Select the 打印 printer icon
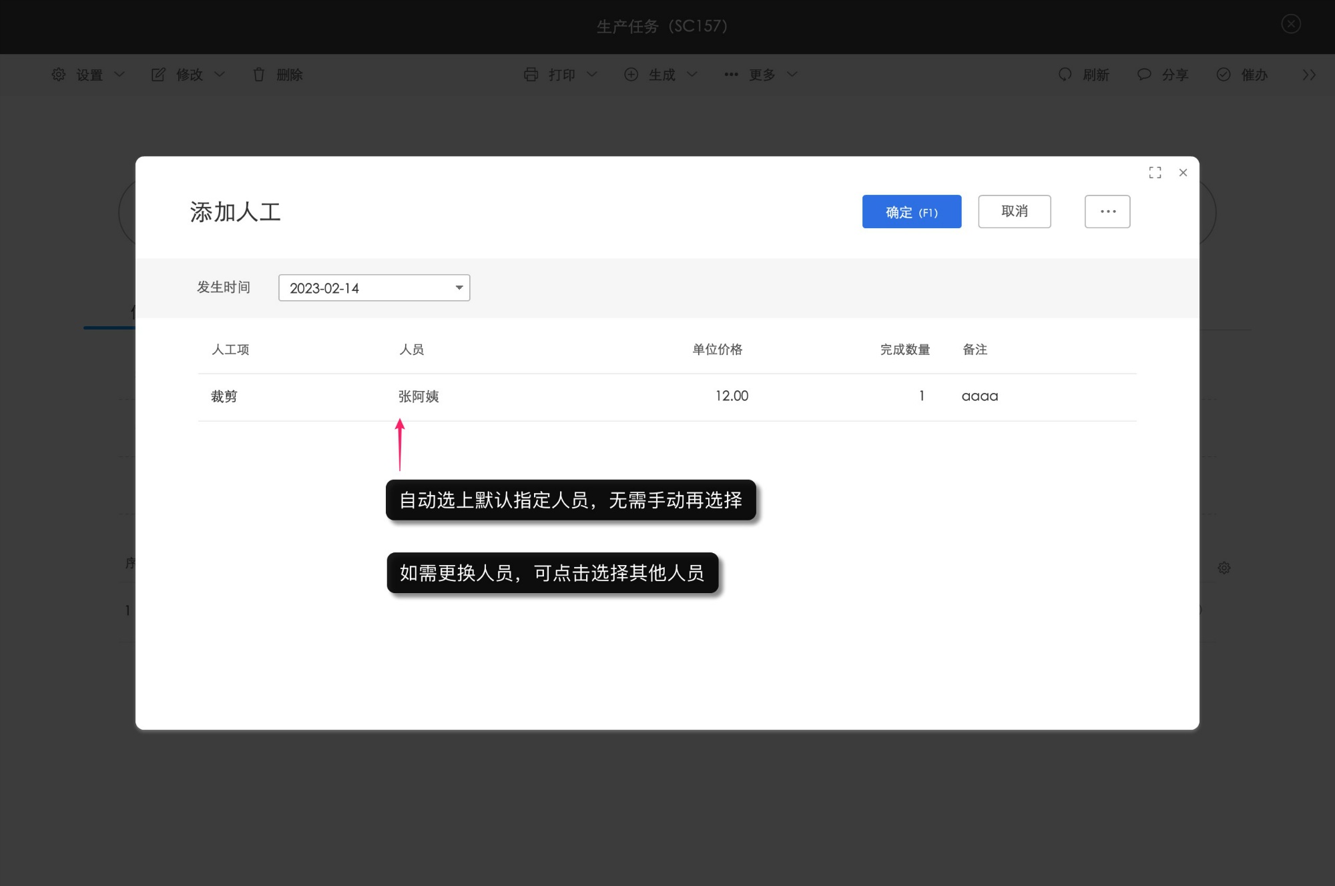 pyautogui.click(x=532, y=75)
